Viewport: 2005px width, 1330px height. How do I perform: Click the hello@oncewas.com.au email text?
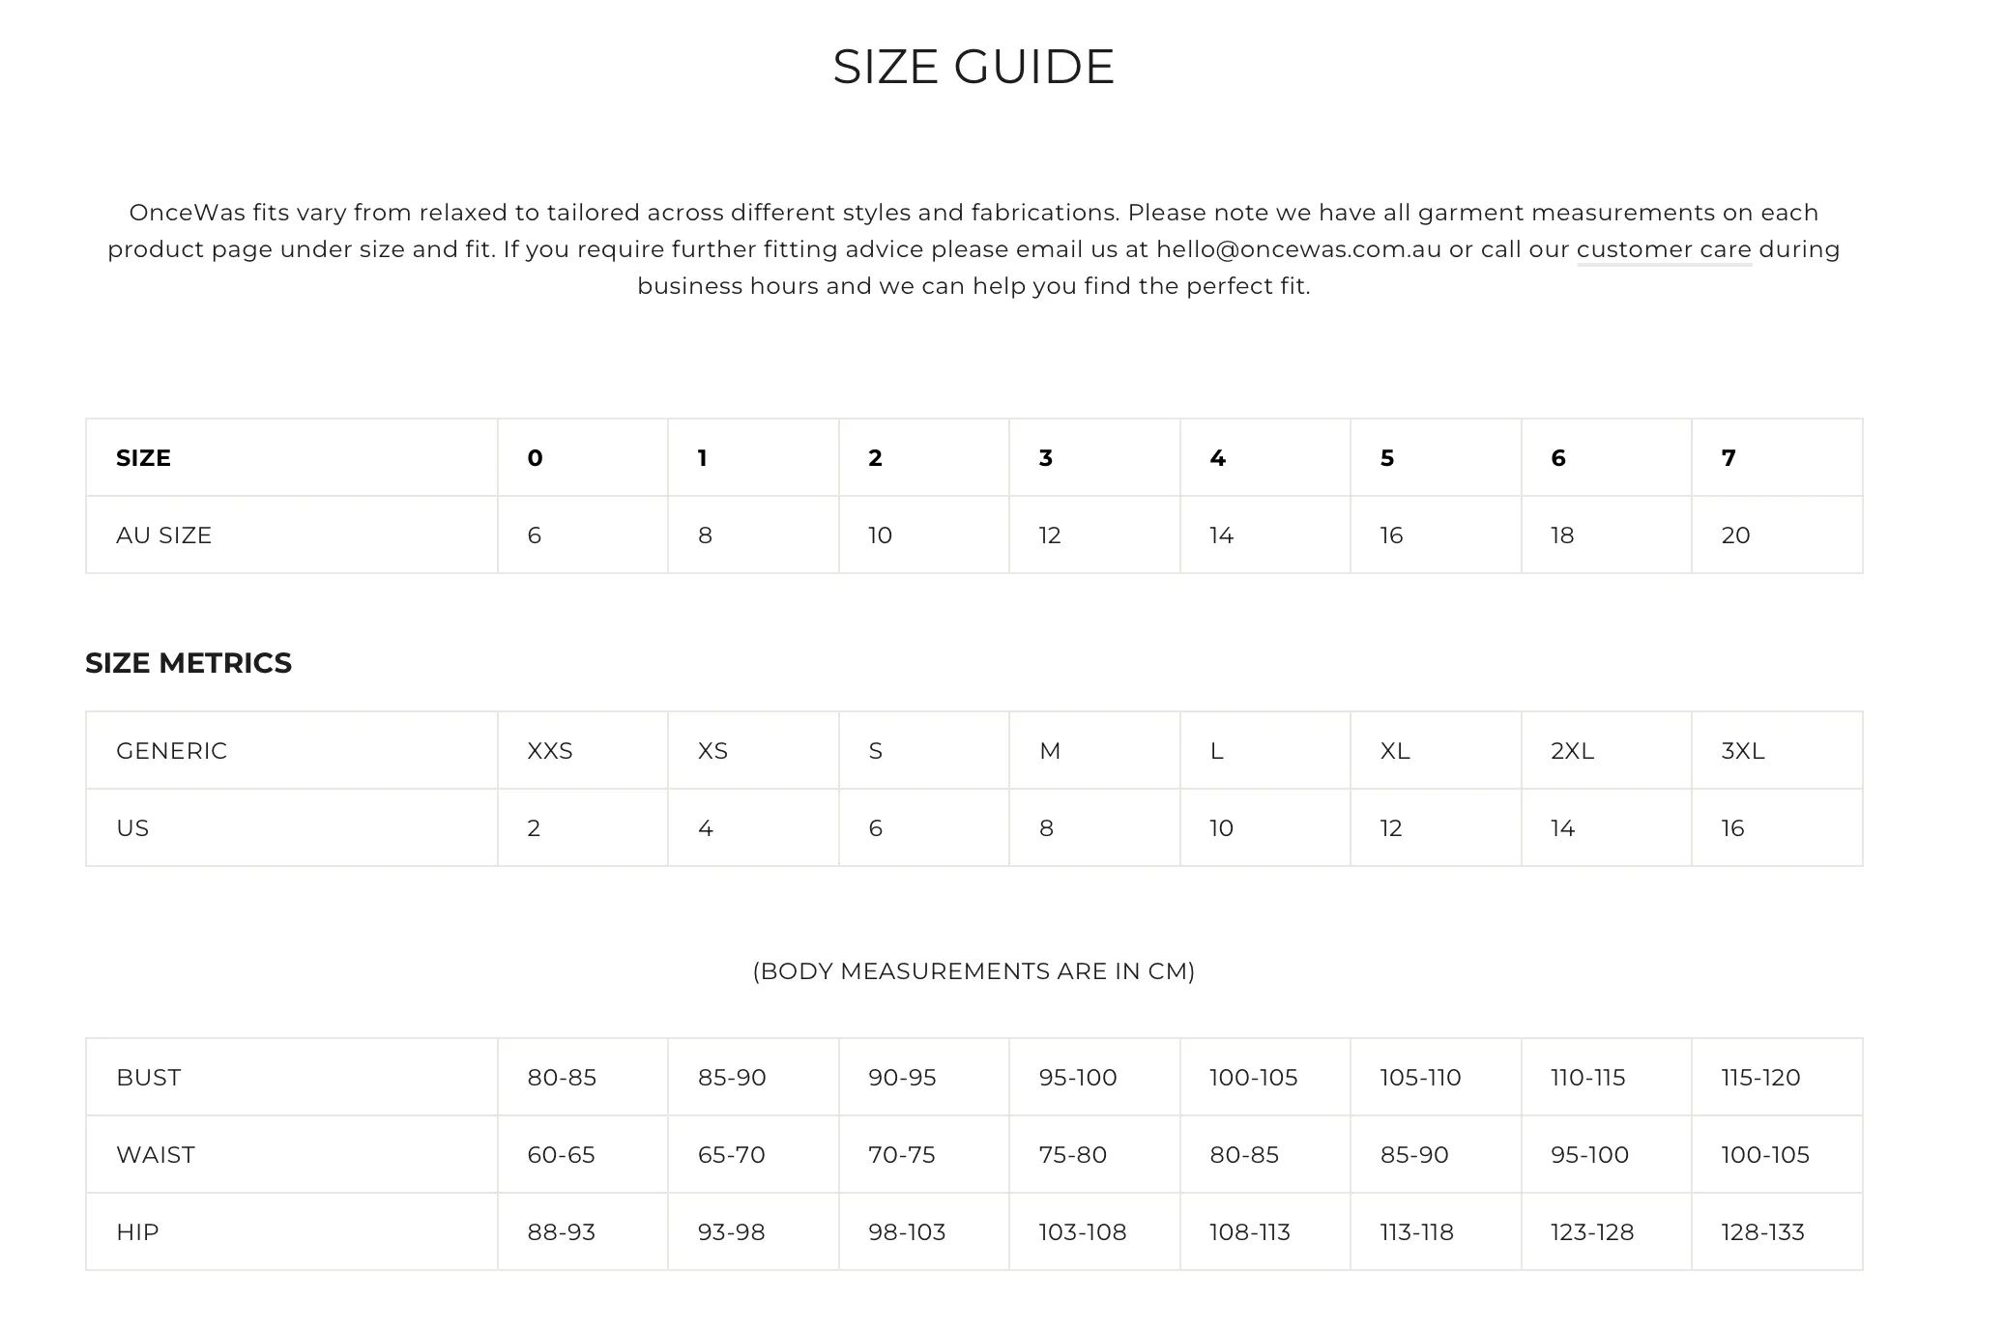(1298, 249)
